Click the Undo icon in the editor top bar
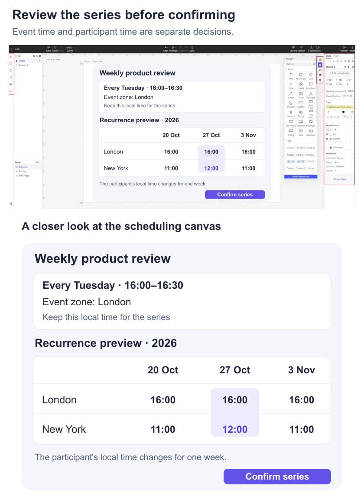Viewport: 364px width, 503px height. pyautogui.click(x=55, y=47)
